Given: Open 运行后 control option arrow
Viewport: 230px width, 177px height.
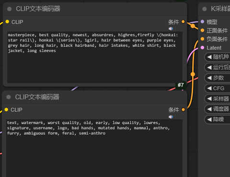Looking at the screenshot, I should click(209, 67).
